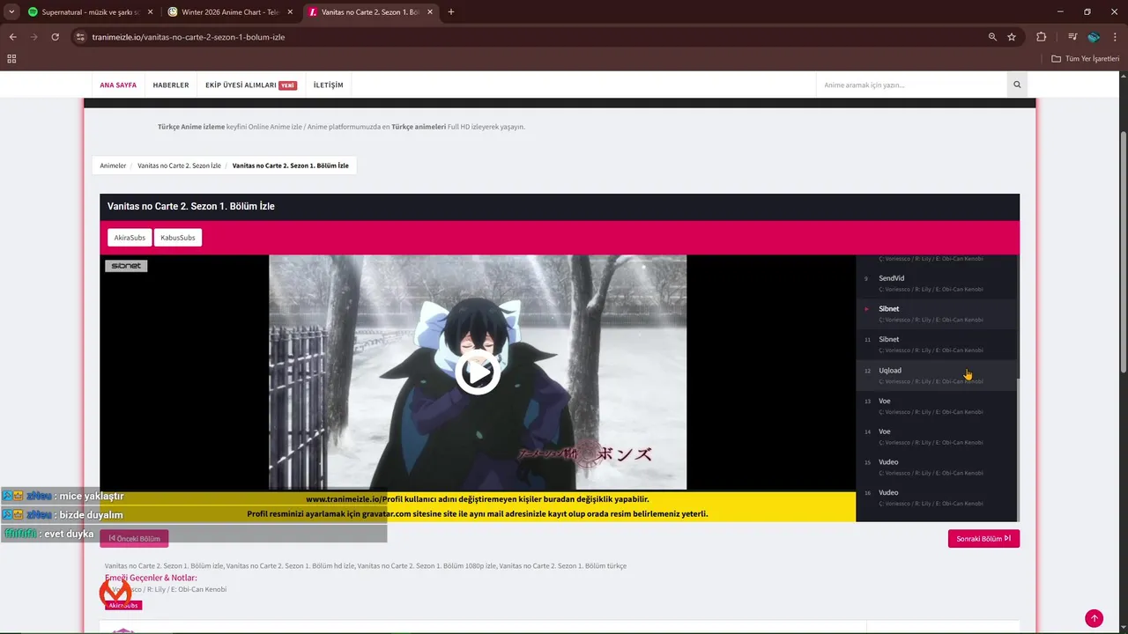Close the Supernatural Spotify tab
The width and height of the screenshot is (1128, 634).
click(x=149, y=12)
